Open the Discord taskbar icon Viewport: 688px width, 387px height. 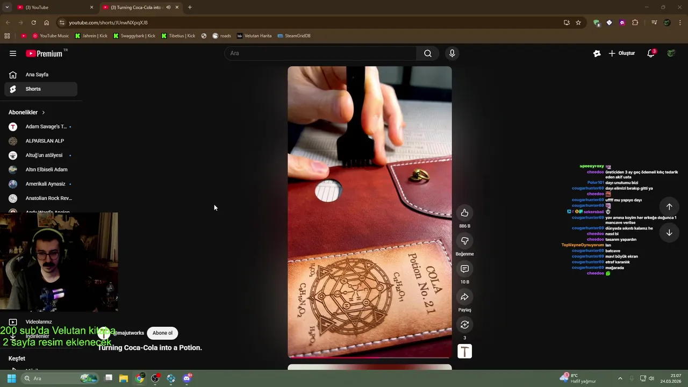[187, 378]
